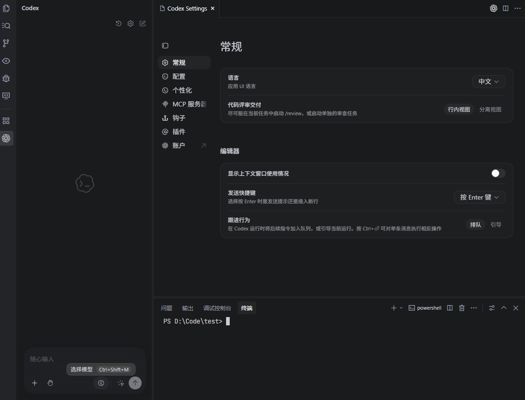Open terminal panel ellipsis menu
The width and height of the screenshot is (525, 400).
pyautogui.click(x=474, y=308)
